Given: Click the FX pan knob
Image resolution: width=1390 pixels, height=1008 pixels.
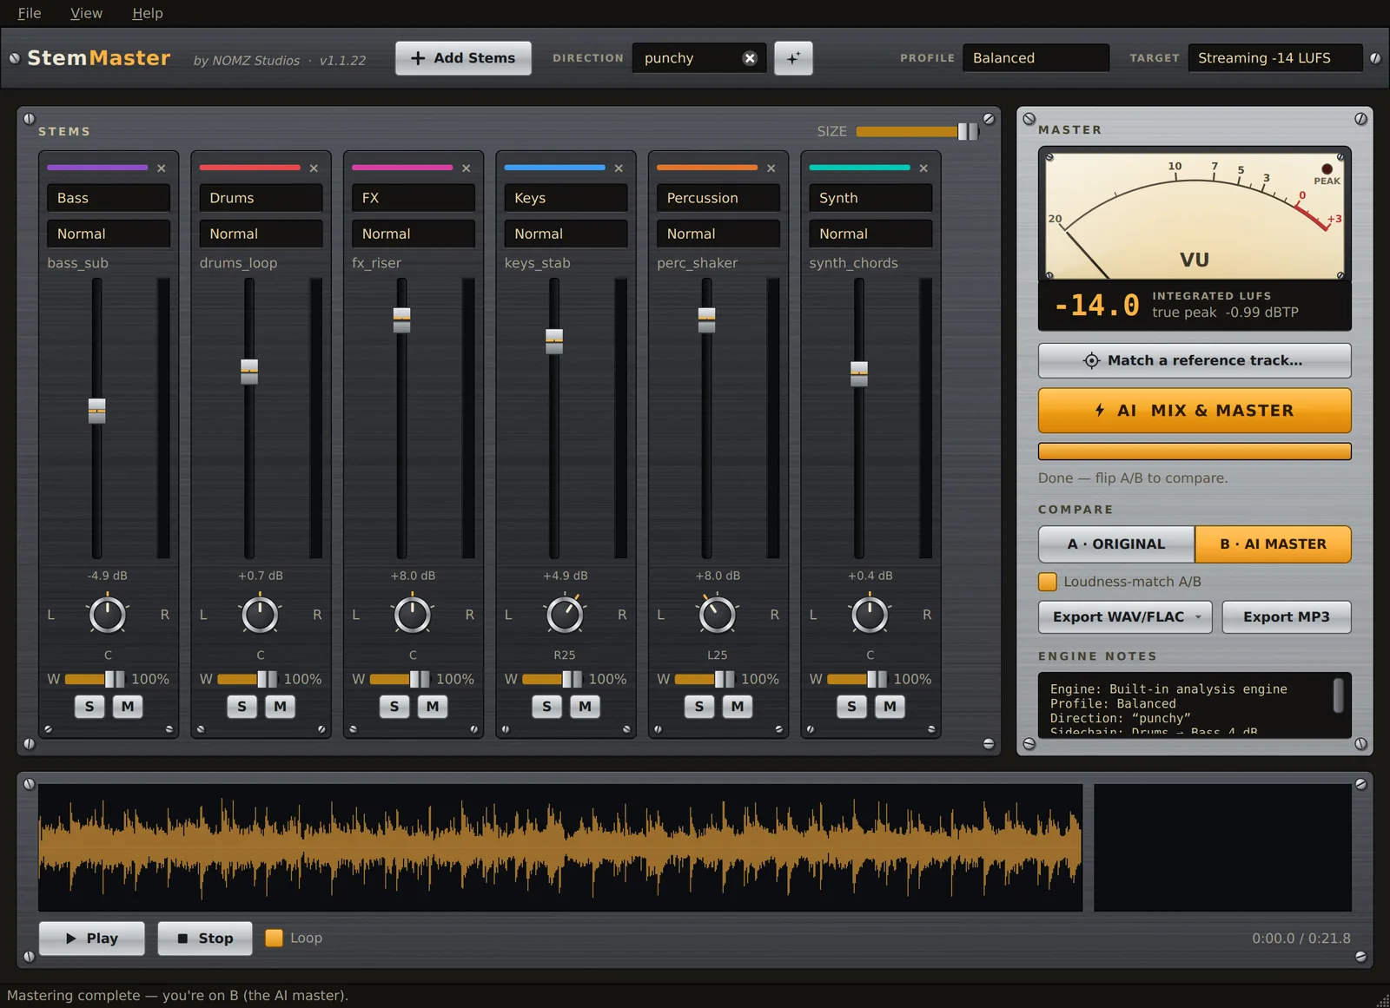Looking at the screenshot, I should (413, 615).
